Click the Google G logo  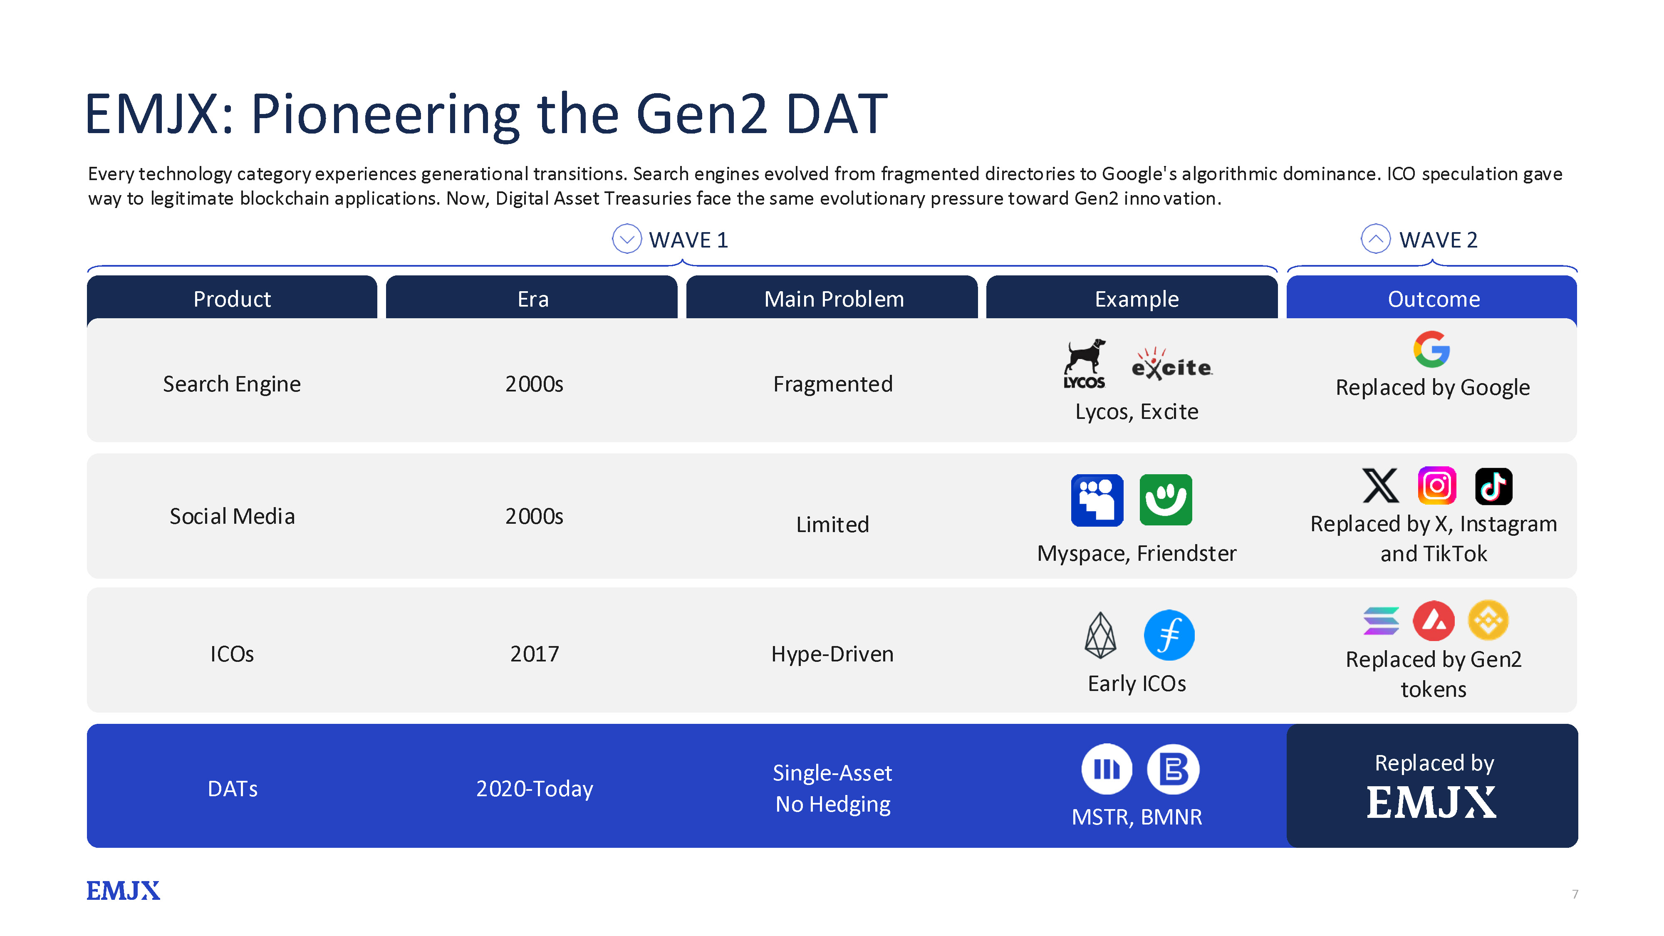[x=1431, y=349]
